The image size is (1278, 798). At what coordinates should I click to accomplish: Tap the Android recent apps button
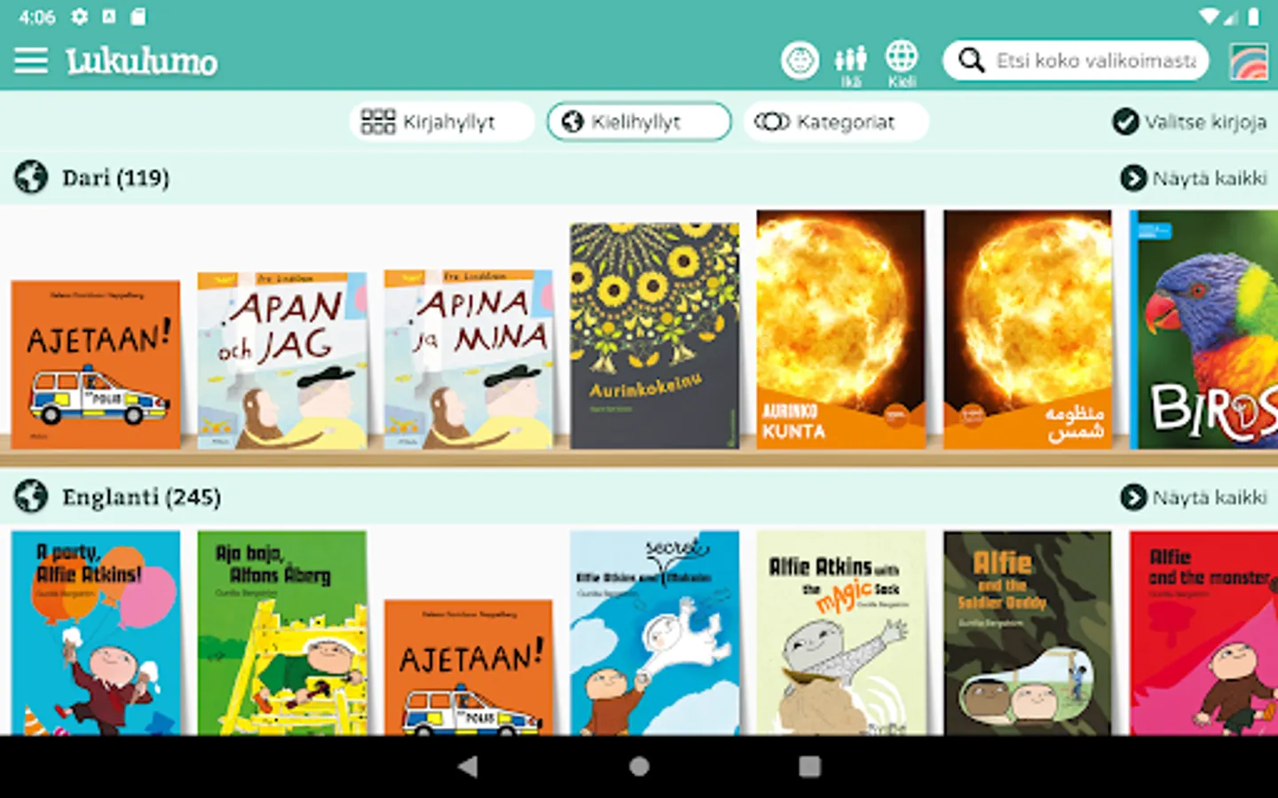[809, 766]
